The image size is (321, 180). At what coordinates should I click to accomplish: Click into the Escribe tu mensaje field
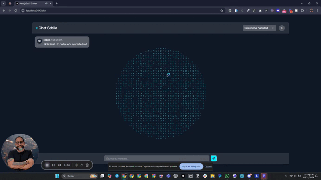(157, 158)
